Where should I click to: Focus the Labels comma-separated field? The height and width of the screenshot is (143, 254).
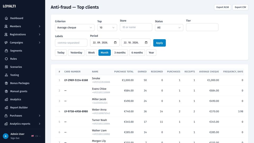point(71,43)
